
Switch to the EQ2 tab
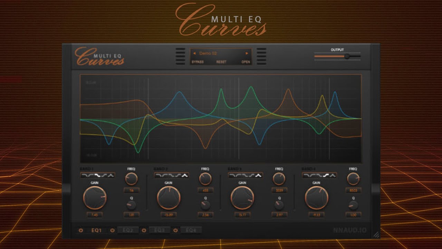pos(128,230)
